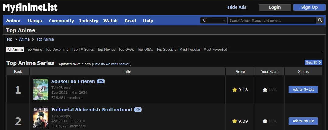Switch to the Top TV Series tab

pyautogui.click(x=83, y=50)
